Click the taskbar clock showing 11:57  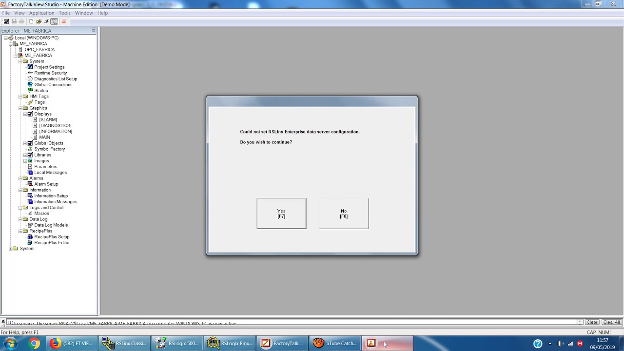[603, 340]
